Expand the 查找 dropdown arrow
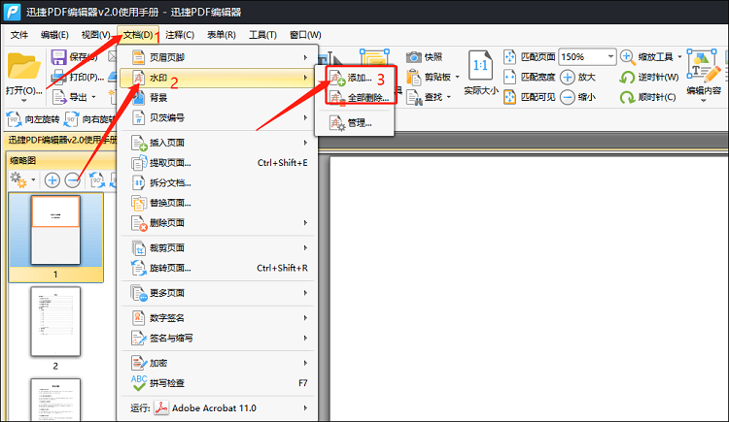 pyautogui.click(x=449, y=97)
